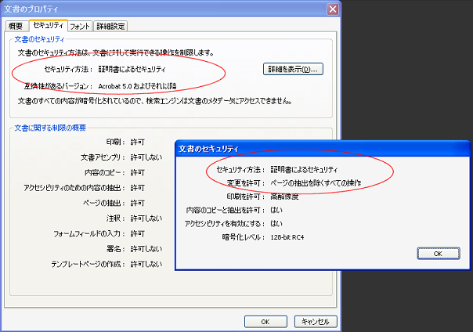The image size is (473, 332).
Task: Select the セキュリティ tab
Action: click(48, 26)
